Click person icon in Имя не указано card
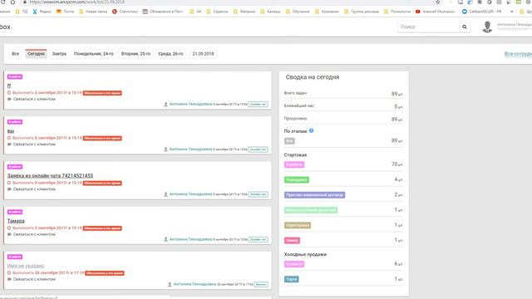 coord(170,284)
